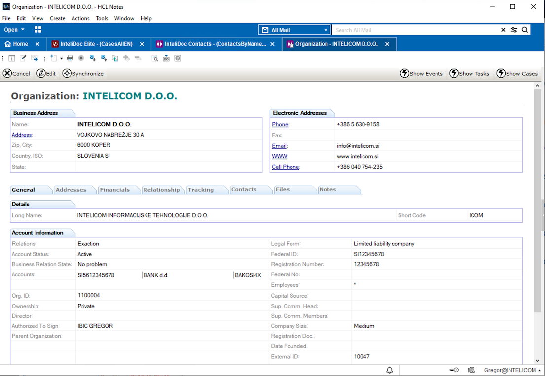Image resolution: width=545 pixels, height=376 pixels.
Task: Click the toolbar icon with blue down arrow
Action: coord(166,58)
